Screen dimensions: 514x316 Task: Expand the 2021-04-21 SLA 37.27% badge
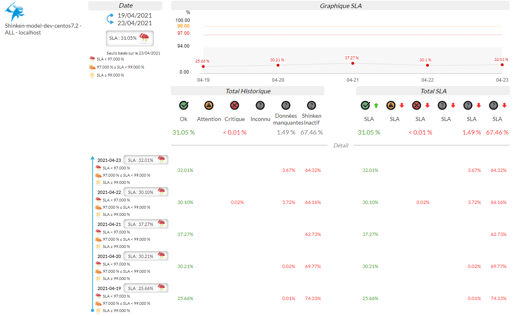(146, 224)
